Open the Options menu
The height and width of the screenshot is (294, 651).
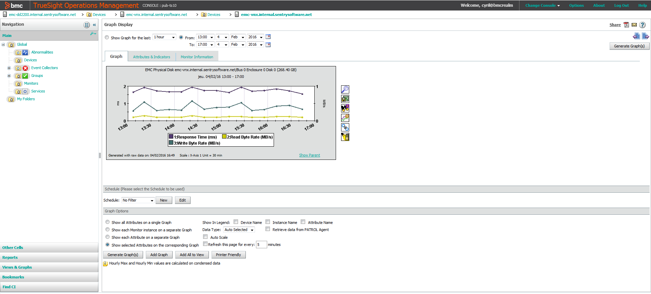(576, 5)
